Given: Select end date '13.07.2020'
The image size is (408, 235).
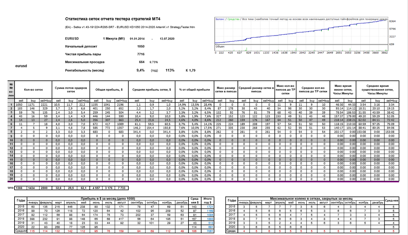Looking at the screenshot, I should 167,38.
